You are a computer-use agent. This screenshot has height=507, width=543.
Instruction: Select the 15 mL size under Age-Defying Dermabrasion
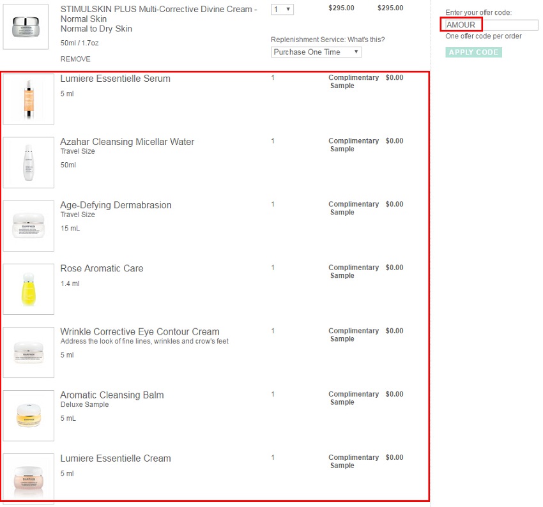coord(70,229)
